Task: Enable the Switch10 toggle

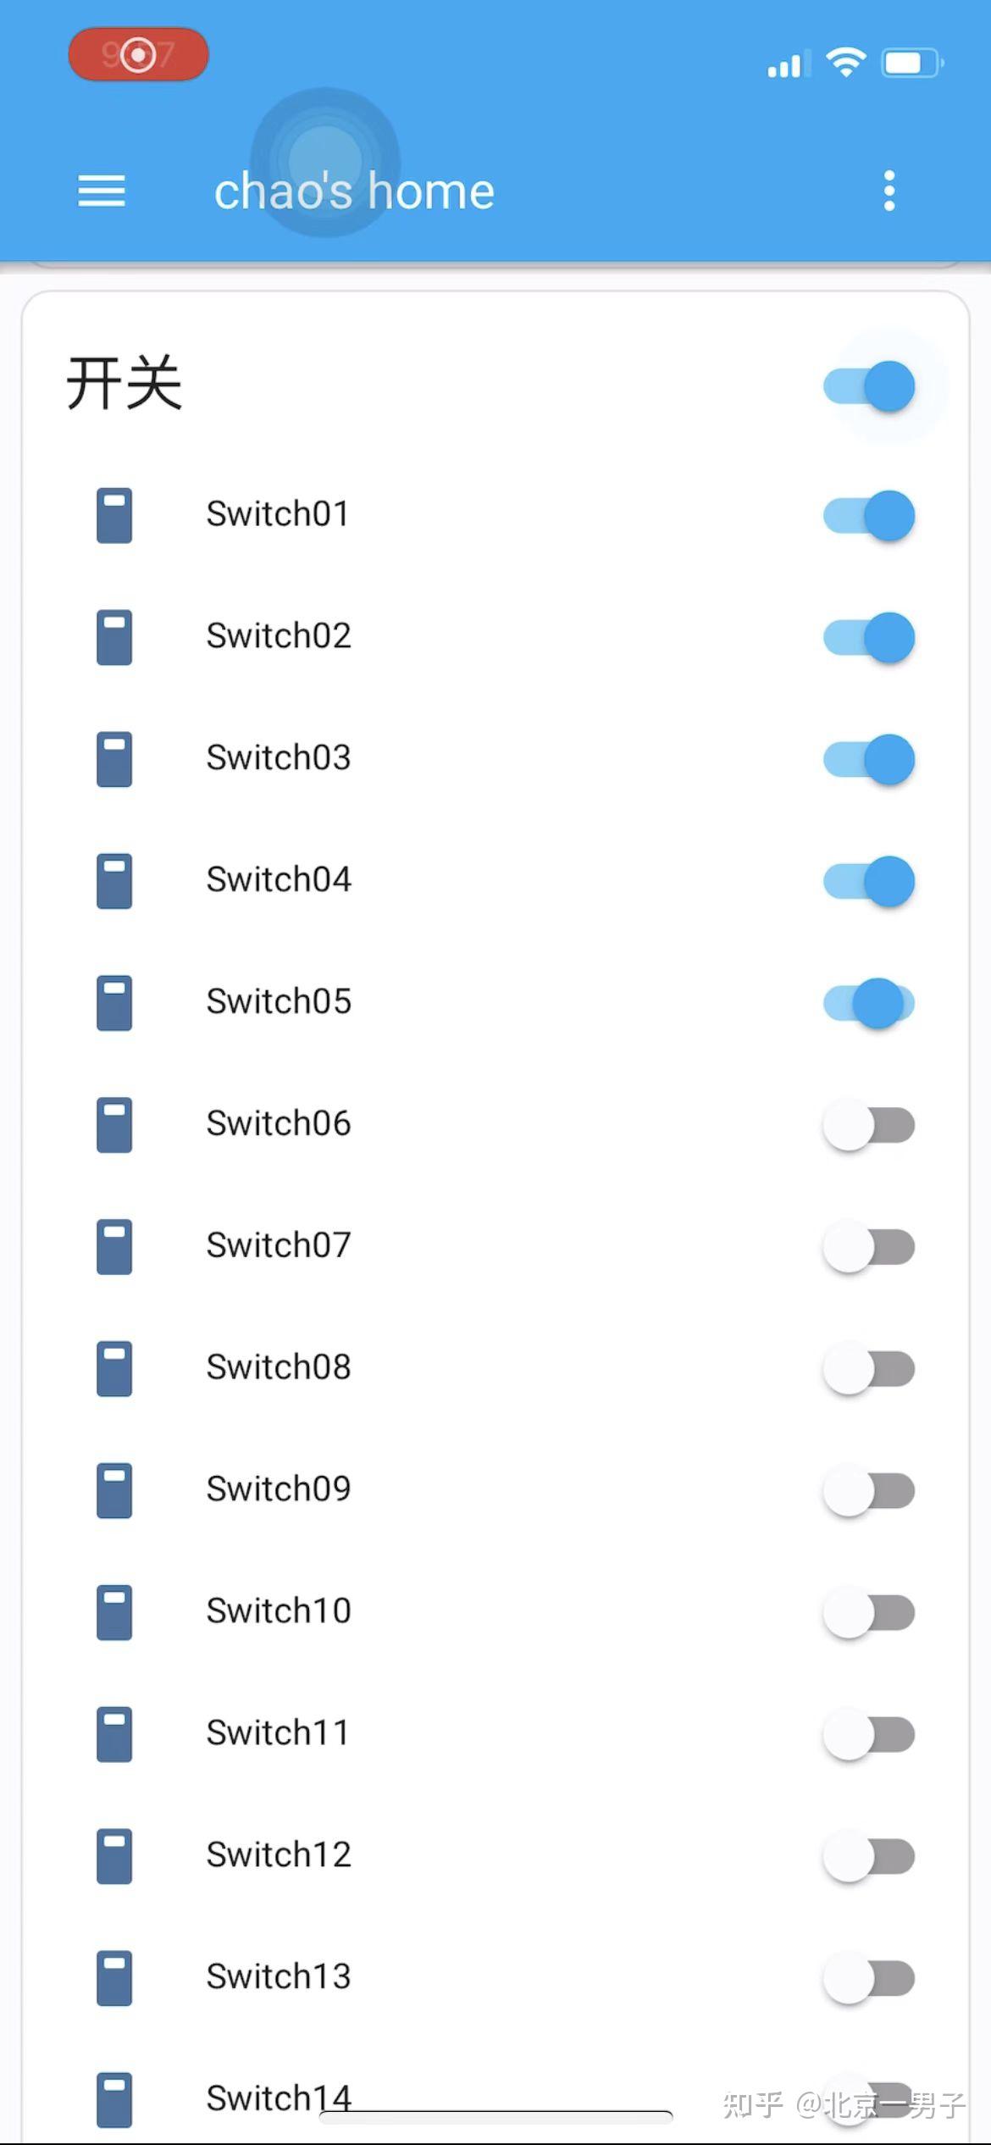Action: pyautogui.click(x=869, y=1612)
